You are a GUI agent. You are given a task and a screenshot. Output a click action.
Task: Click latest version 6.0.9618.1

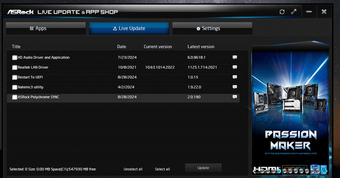click(x=196, y=57)
